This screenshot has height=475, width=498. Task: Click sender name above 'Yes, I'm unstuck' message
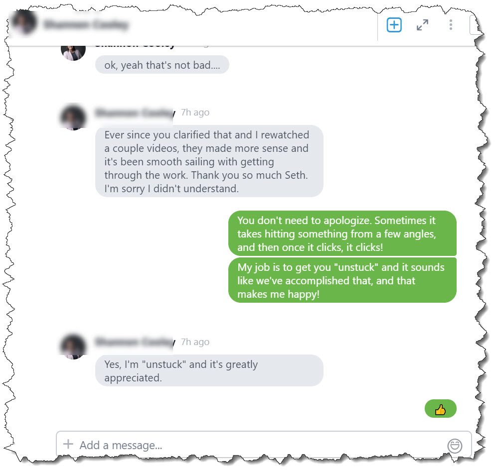point(135,342)
